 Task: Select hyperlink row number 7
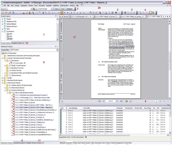[x=114, y=120]
